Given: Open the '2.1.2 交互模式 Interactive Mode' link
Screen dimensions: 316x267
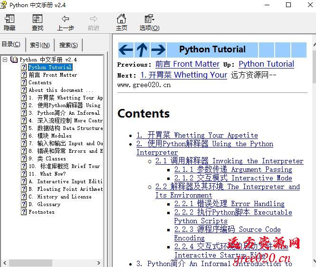Looking at the screenshot, I should (233, 178).
